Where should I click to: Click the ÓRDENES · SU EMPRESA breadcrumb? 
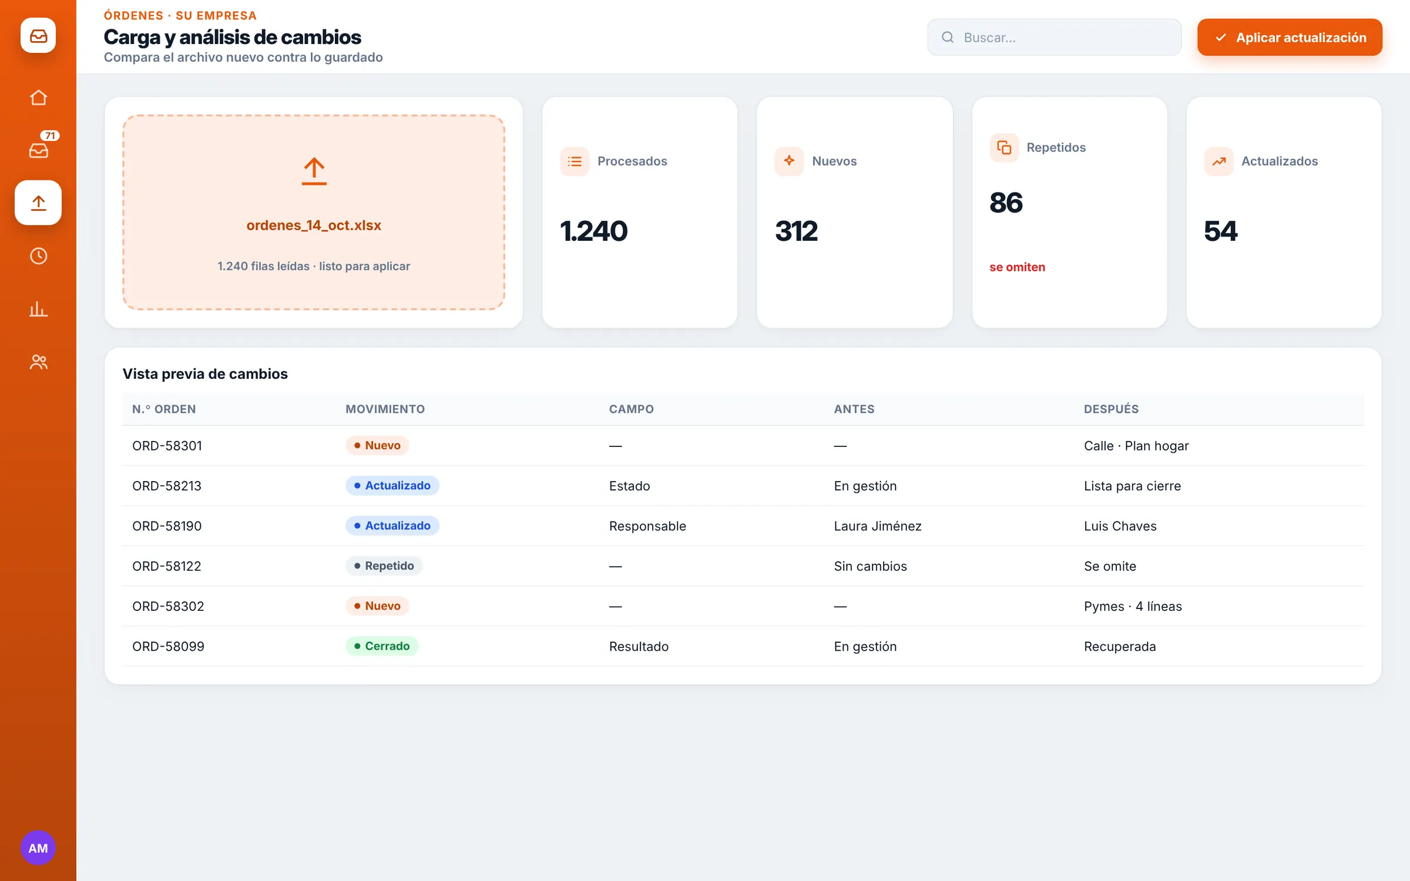point(180,15)
